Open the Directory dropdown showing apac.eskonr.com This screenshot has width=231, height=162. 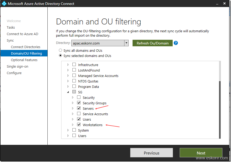pyautogui.click(x=126, y=43)
